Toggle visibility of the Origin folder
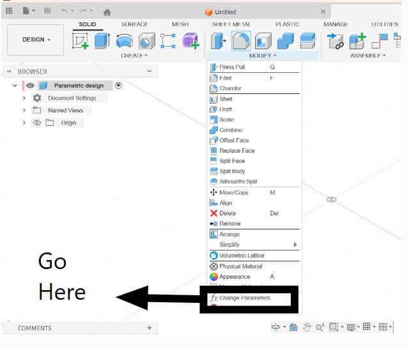 [37, 123]
